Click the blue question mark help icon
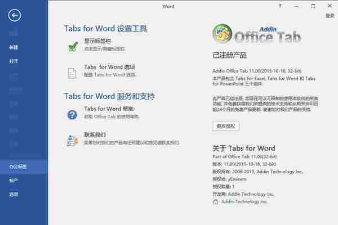 pyautogui.click(x=72, y=114)
